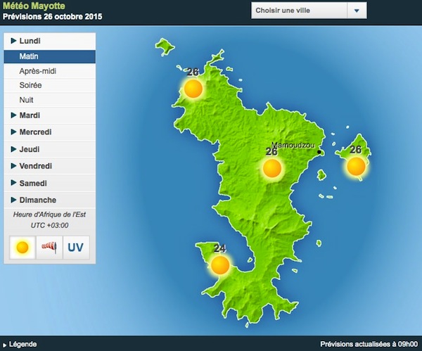Click the Prévisions 26 octobre 2015 heading
This screenshot has width=422, height=351.
pos(53,17)
